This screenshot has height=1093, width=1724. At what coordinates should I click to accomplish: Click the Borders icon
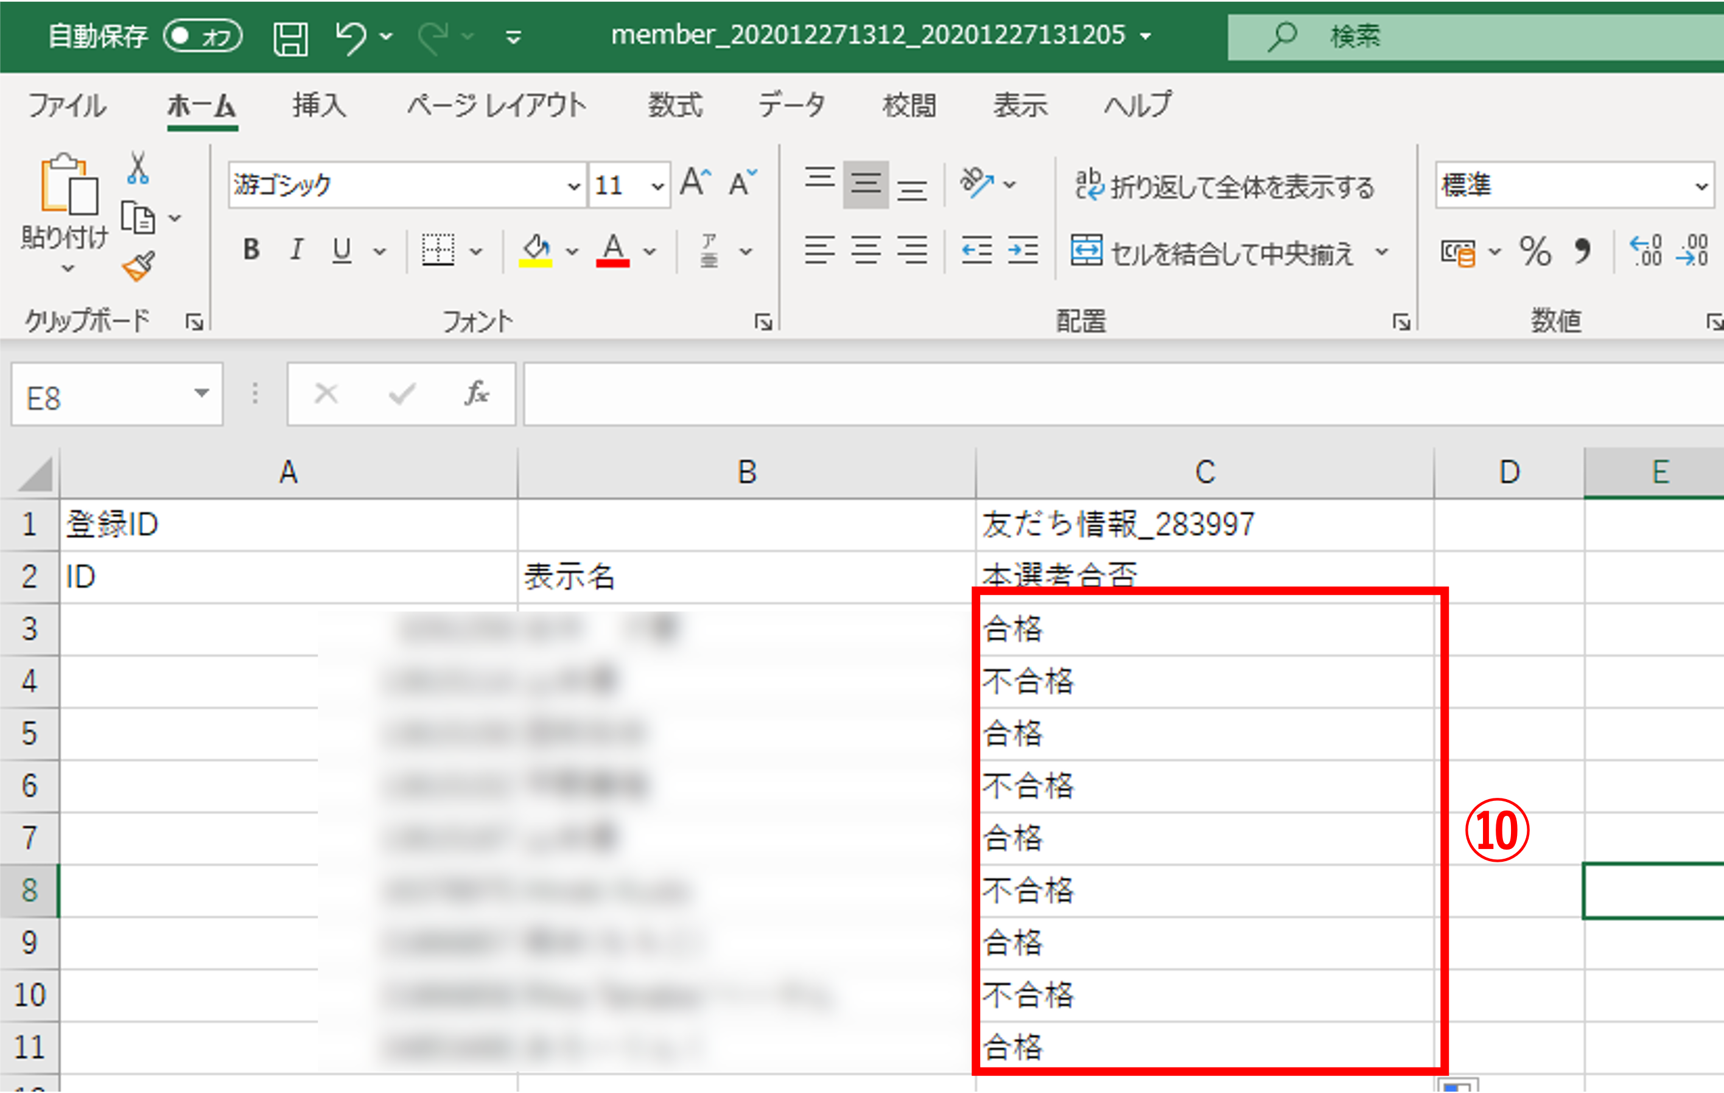pyautogui.click(x=438, y=251)
